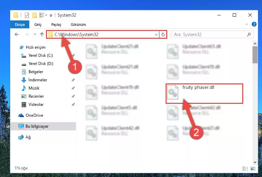262x177 pixels.
Task: Click the 176 öğe status text
Action: click(21, 168)
